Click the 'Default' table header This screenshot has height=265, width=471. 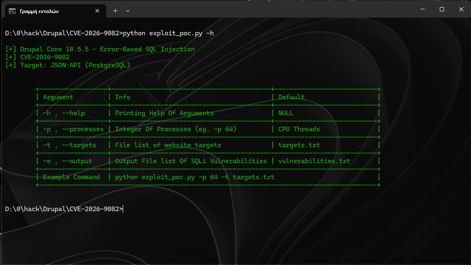coord(291,97)
